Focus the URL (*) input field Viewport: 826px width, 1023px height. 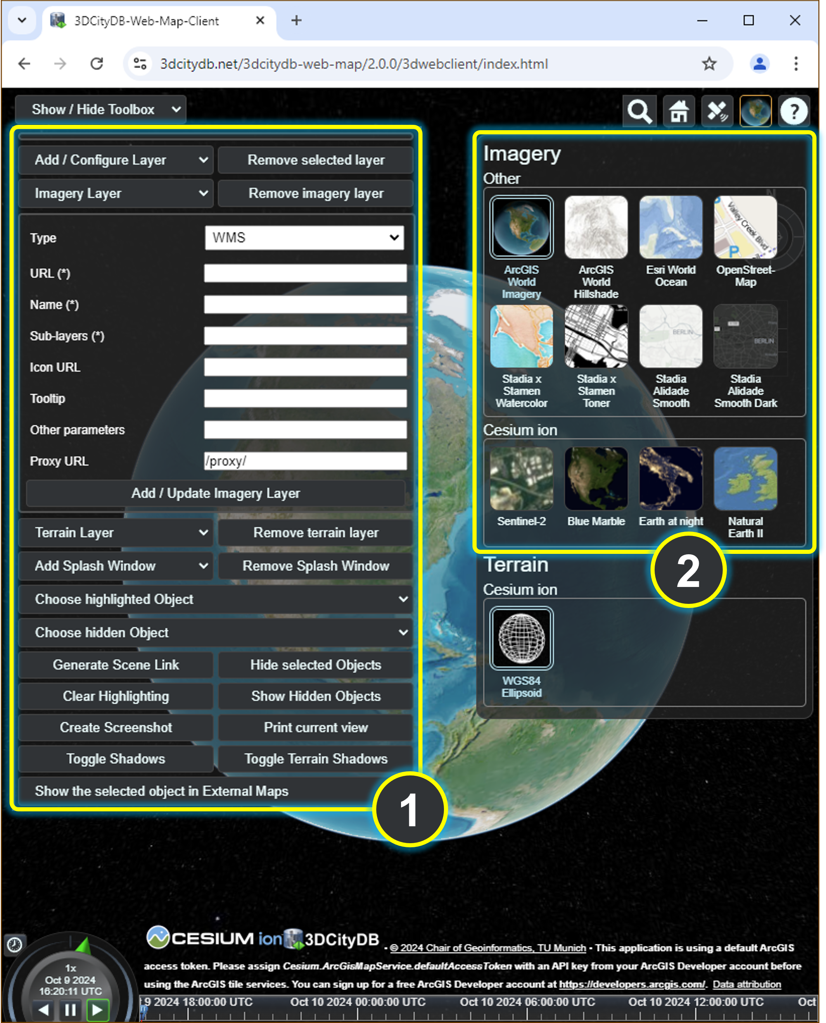point(306,273)
